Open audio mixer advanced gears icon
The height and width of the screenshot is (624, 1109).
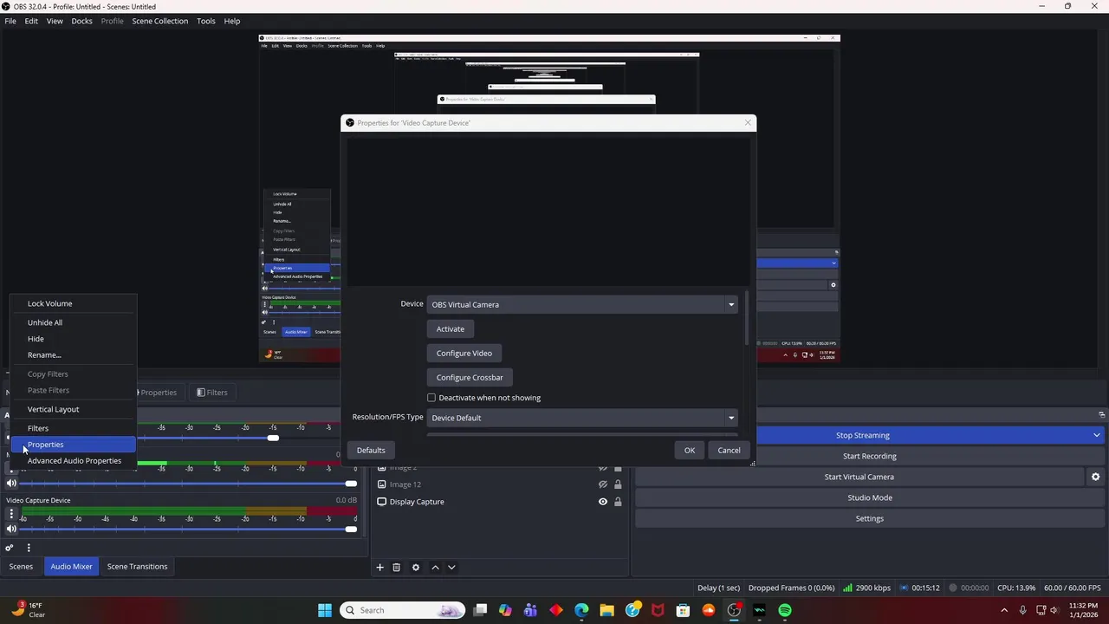10,548
